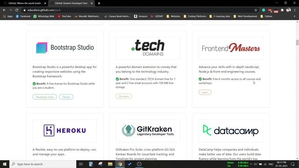Image resolution: width=299 pixels, height=168 pixels.
Task: Click the browser forward arrow
Action: (10, 10)
